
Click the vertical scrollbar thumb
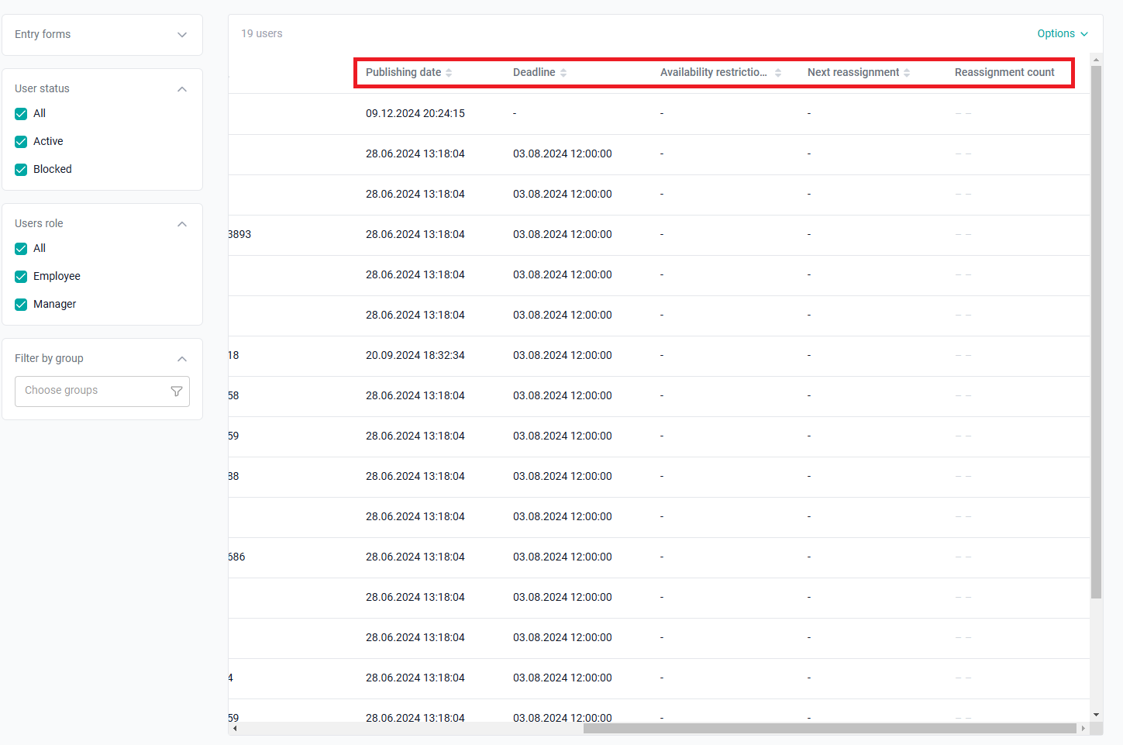pyautogui.click(x=1096, y=332)
